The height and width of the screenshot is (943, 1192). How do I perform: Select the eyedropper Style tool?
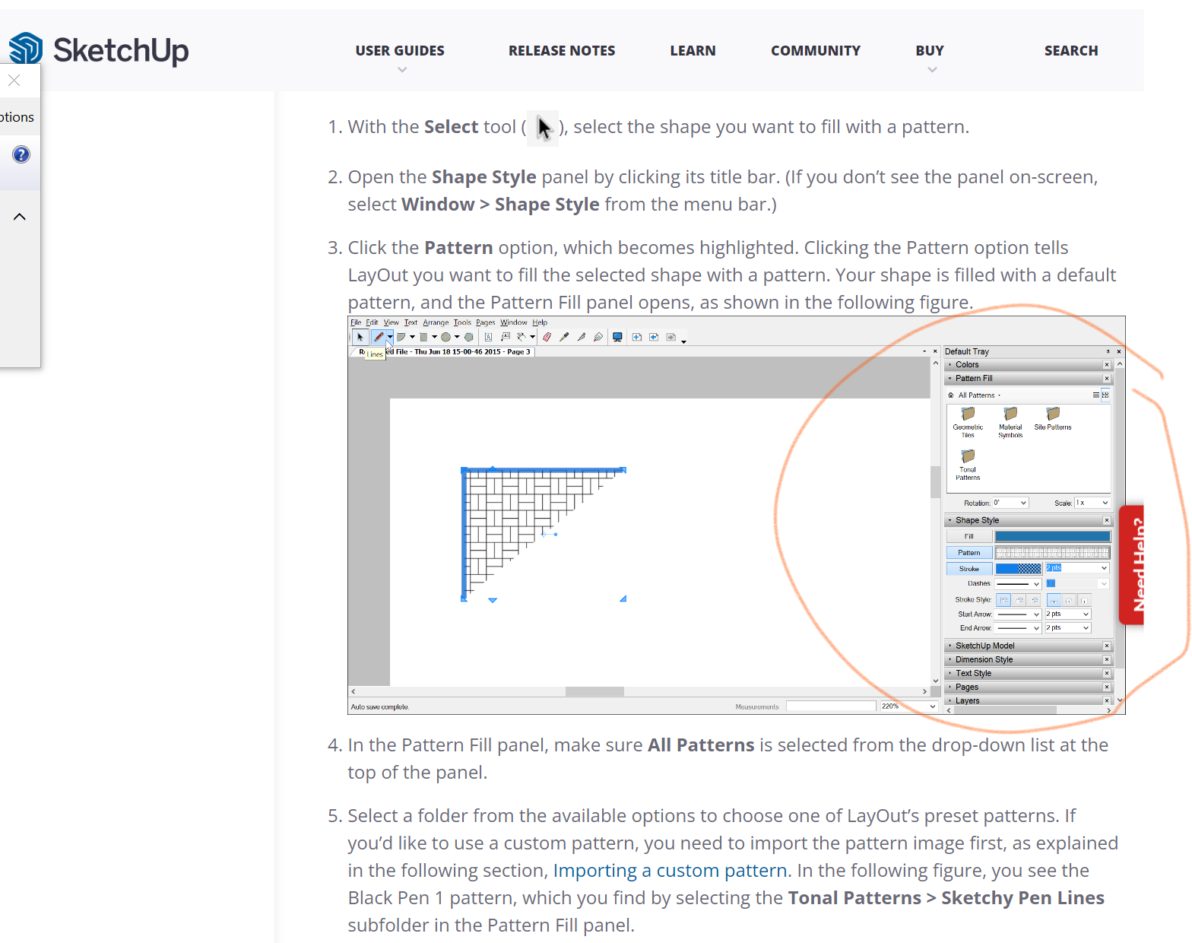pos(564,337)
